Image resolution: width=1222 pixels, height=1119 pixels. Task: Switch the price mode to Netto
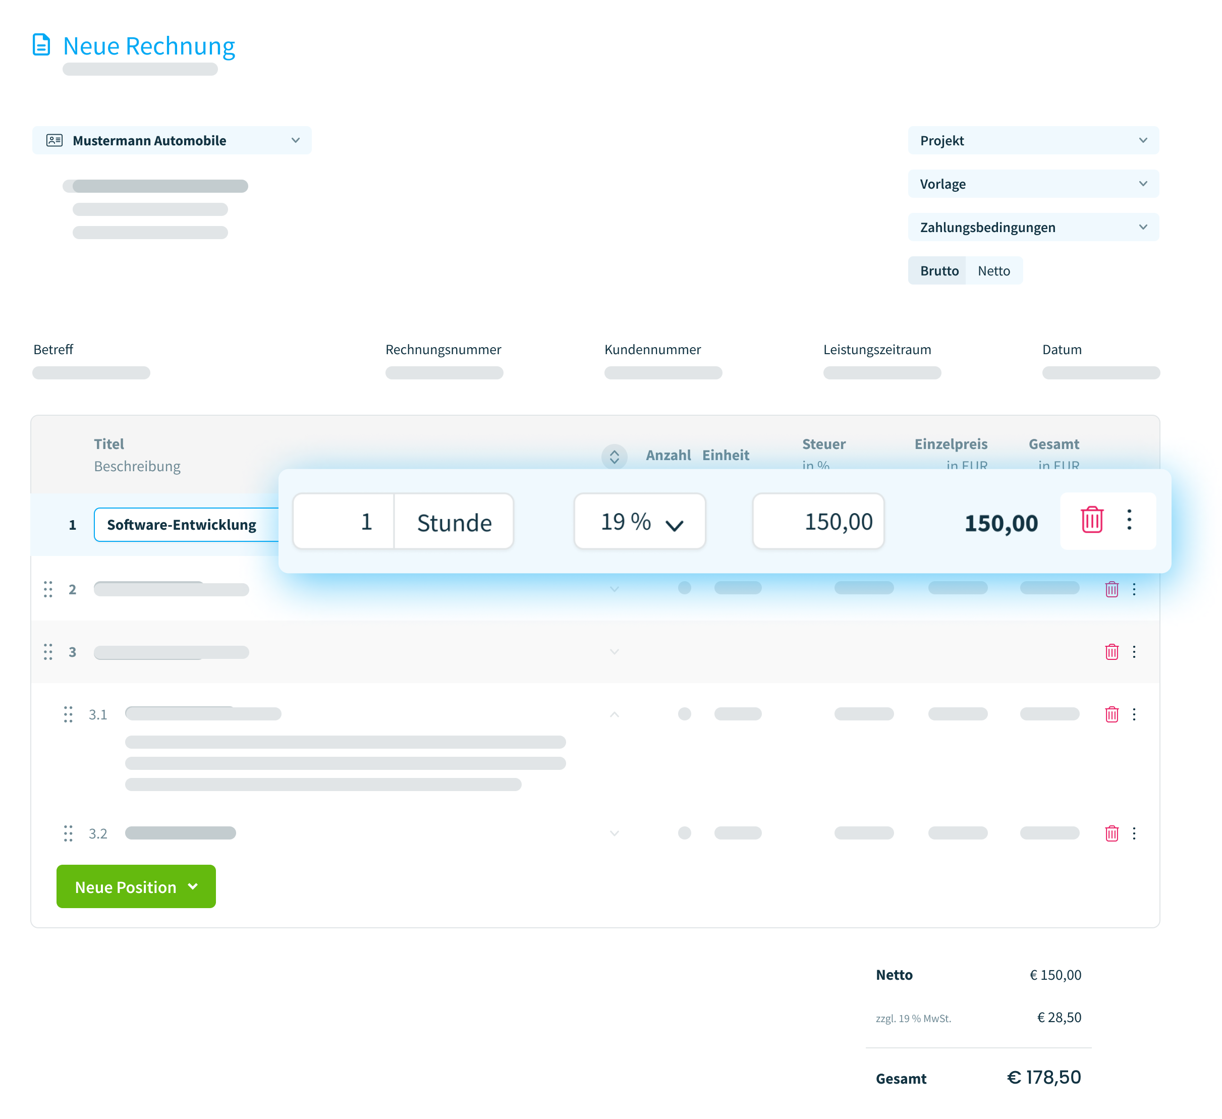pyautogui.click(x=993, y=270)
